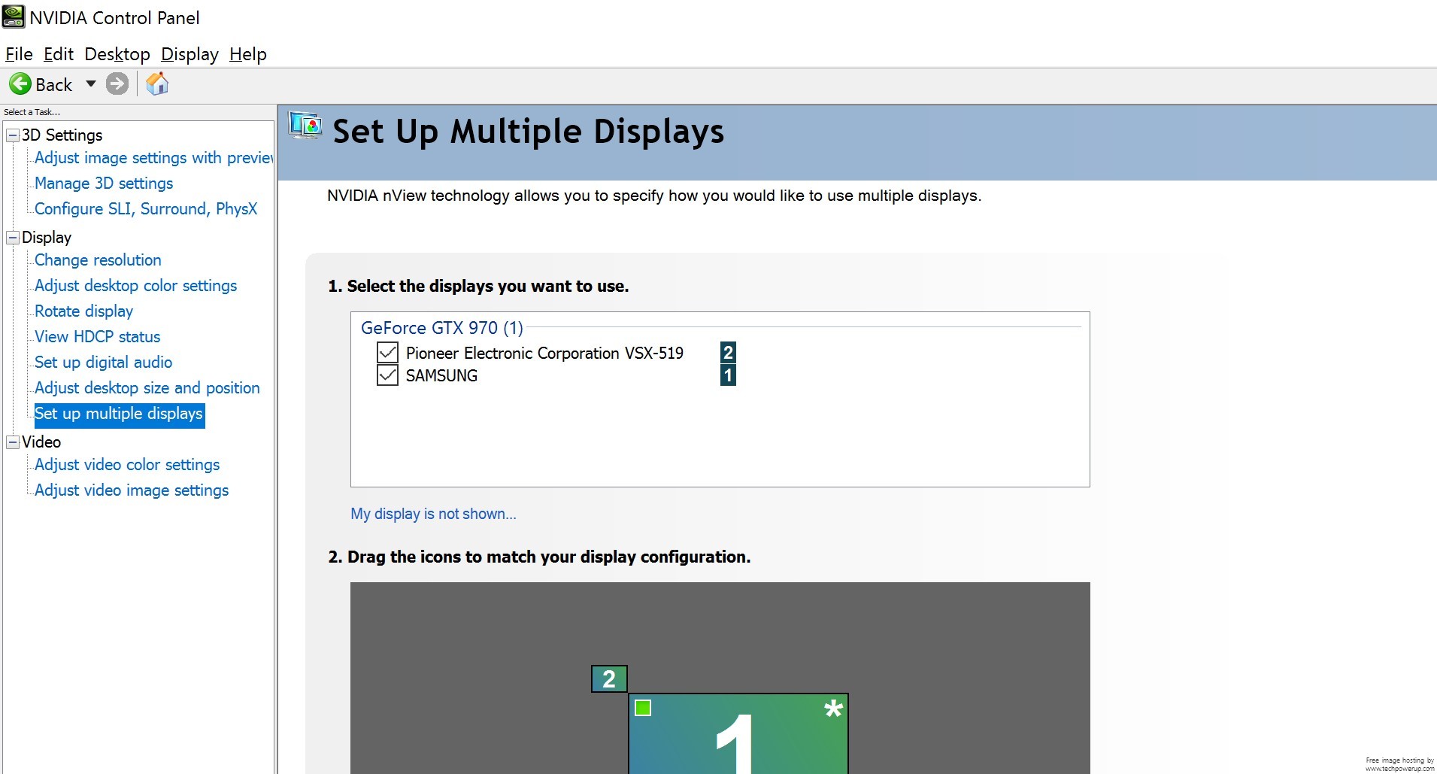
Task: Open Manage 3D settings
Action: pos(104,184)
